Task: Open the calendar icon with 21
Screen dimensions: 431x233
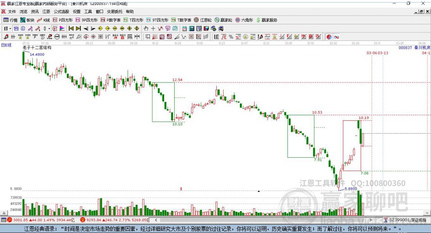Action: pos(184,29)
